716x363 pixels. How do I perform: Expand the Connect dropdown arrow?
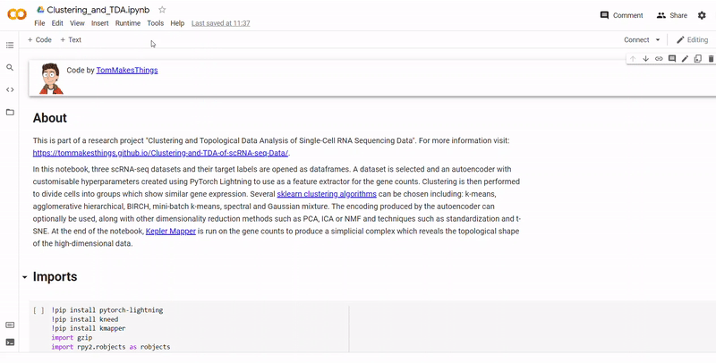pyautogui.click(x=658, y=39)
